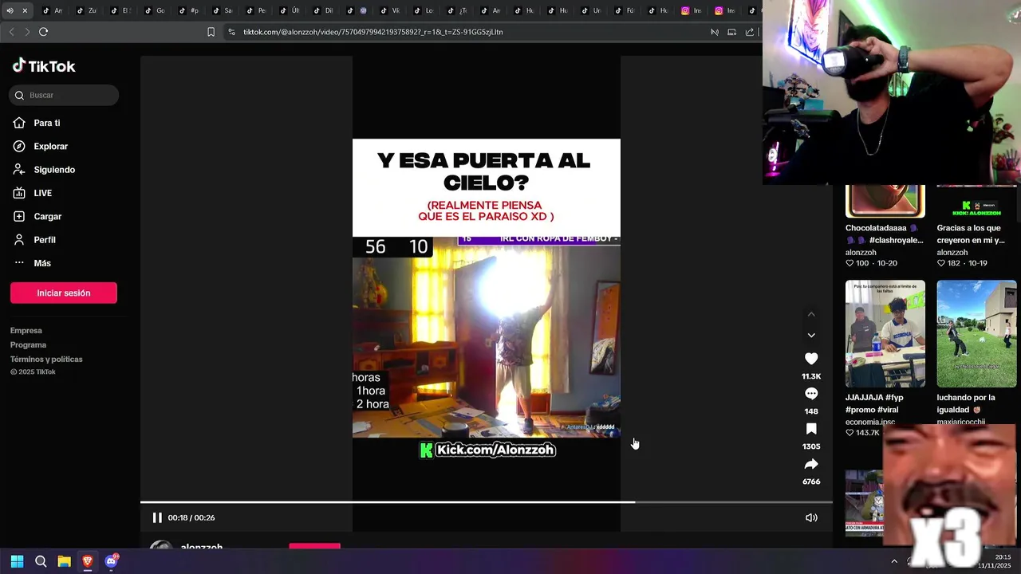Click the search magnifier icon in Buscar
The width and height of the screenshot is (1021, 574).
19,95
